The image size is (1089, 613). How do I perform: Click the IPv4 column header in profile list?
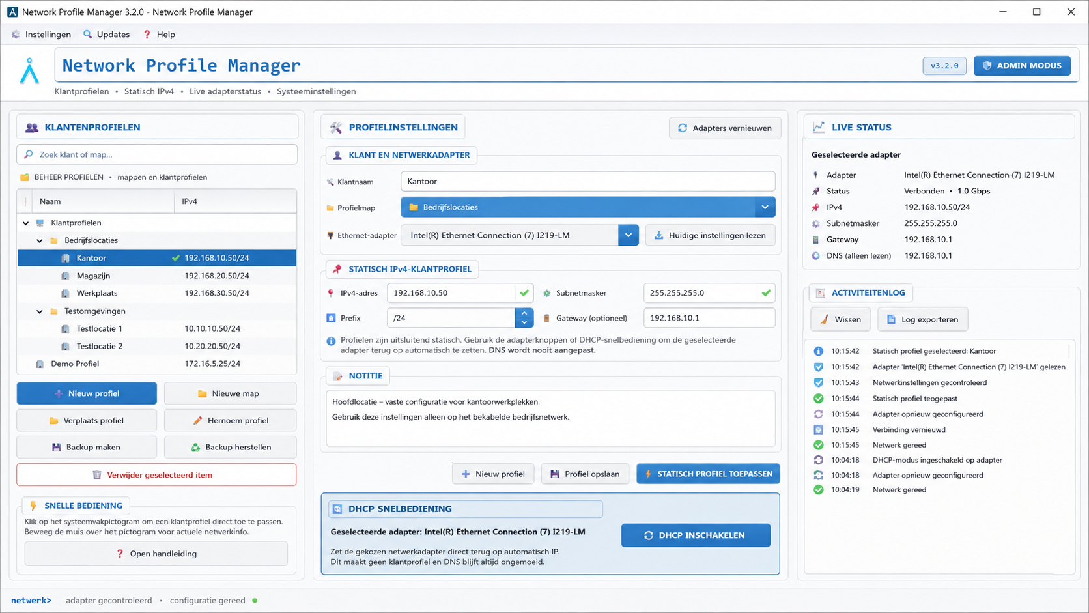click(x=235, y=201)
